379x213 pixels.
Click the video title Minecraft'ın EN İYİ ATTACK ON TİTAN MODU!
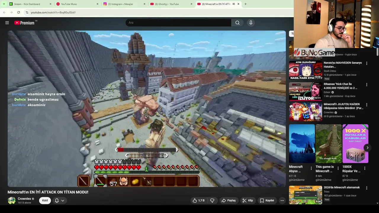[48, 192]
